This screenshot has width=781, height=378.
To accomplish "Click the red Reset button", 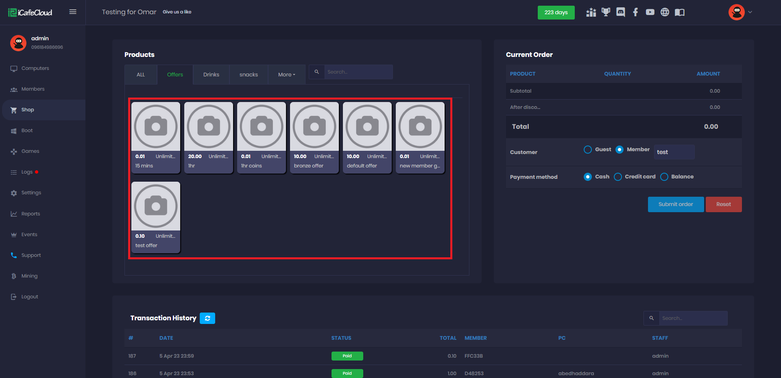I will tap(723, 204).
